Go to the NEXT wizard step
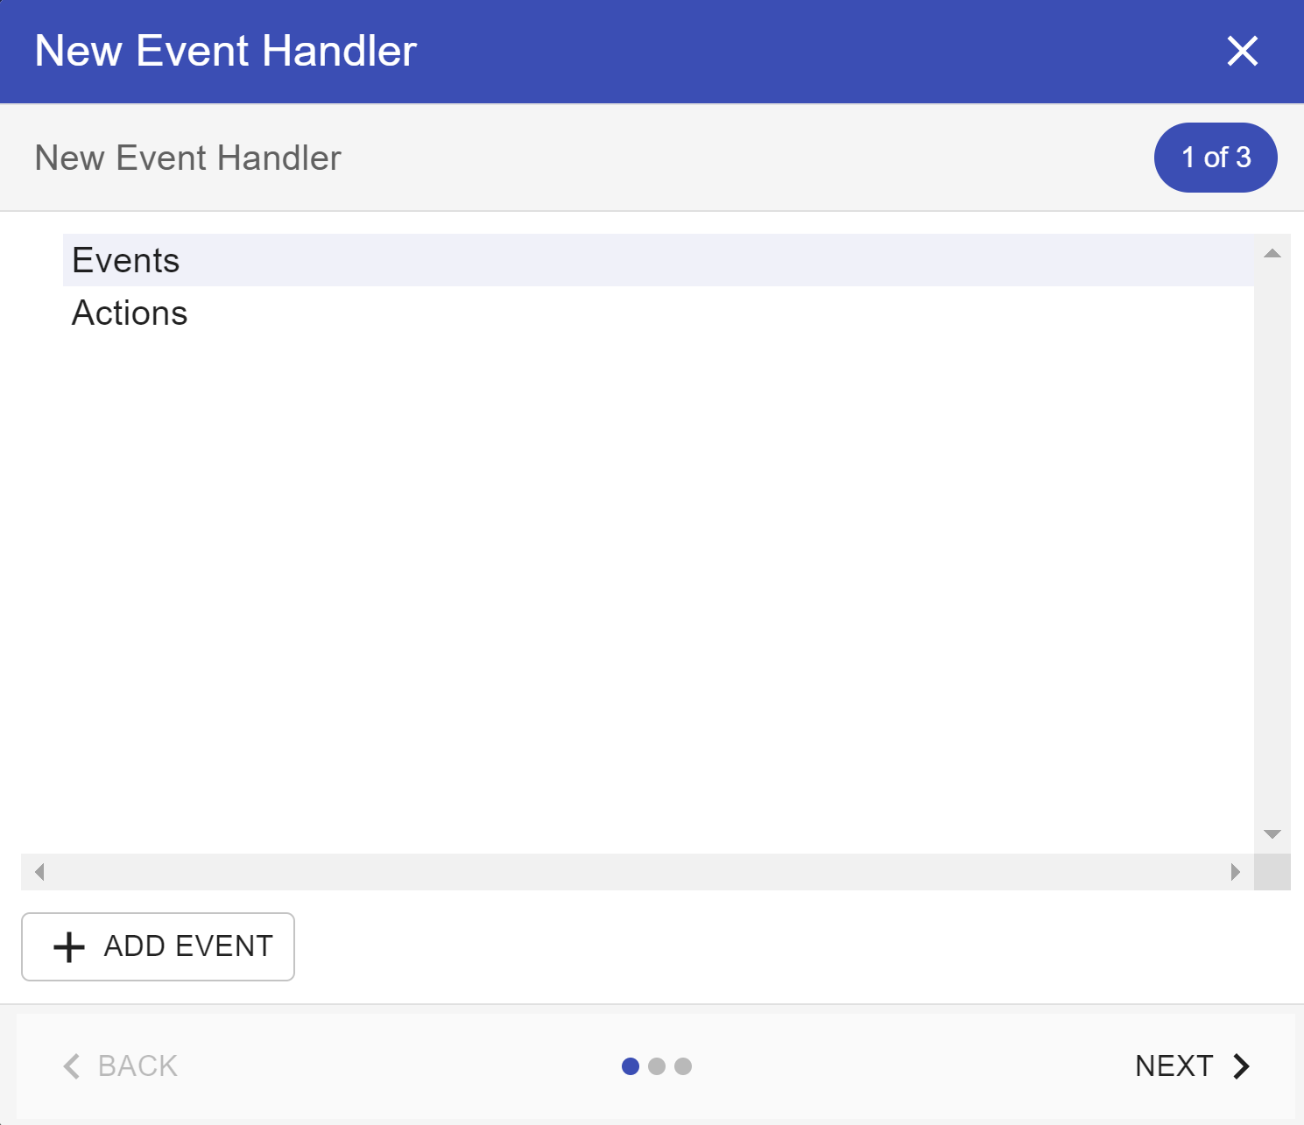The height and width of the screenshot is (1125, 1304). tap(1174, 1065)
